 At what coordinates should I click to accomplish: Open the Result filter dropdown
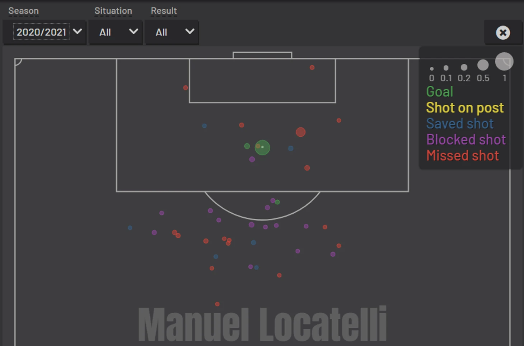coord(172,32)
